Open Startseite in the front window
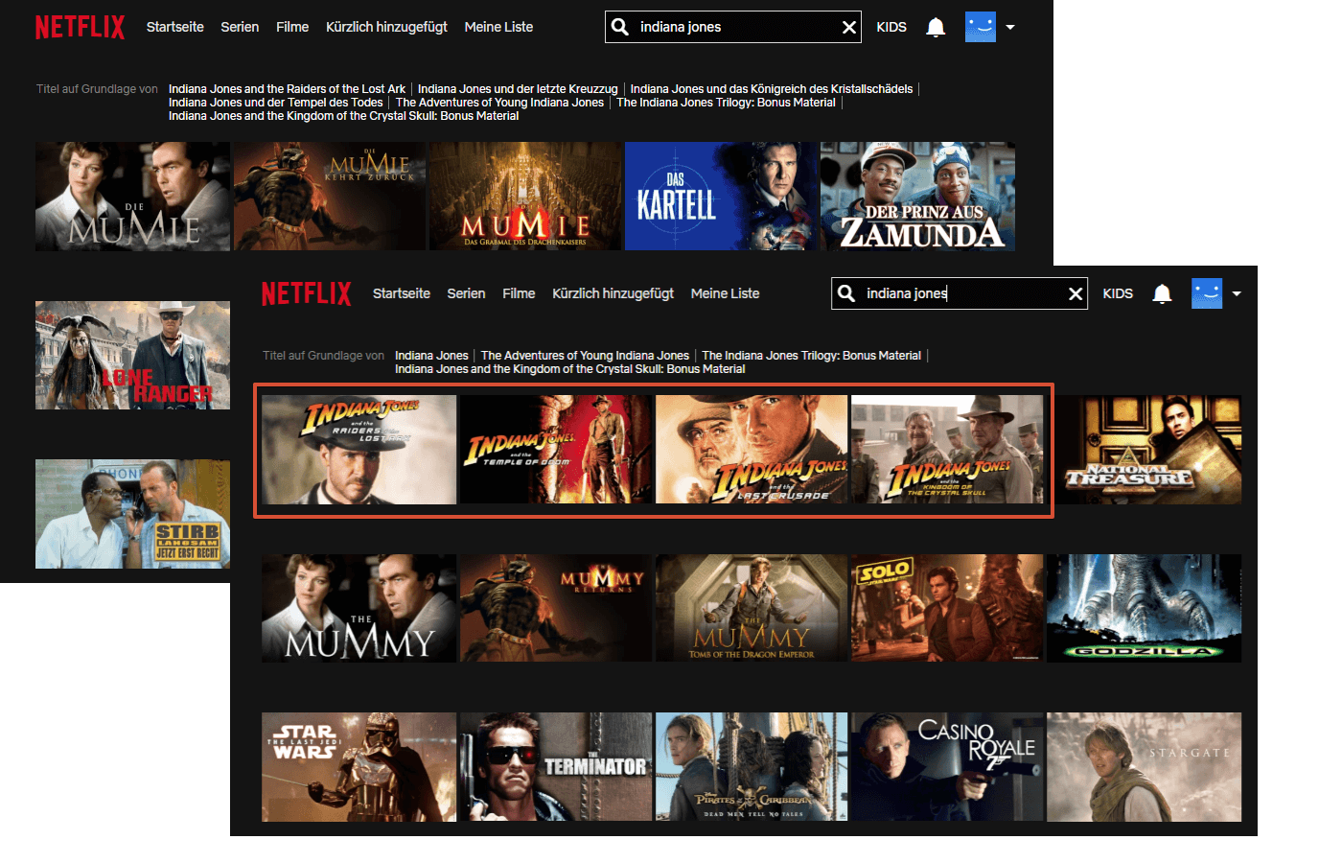Screen dimensions: 1342x863 click(x=402, y=293)
